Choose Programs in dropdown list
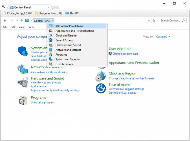This screenshot has width=190, height=141. [x=77, y=54]
